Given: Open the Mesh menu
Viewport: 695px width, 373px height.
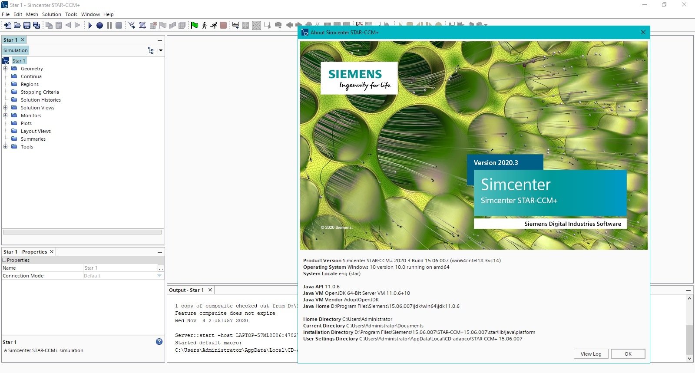Looking at the screenshot, I should pos(32,14).
